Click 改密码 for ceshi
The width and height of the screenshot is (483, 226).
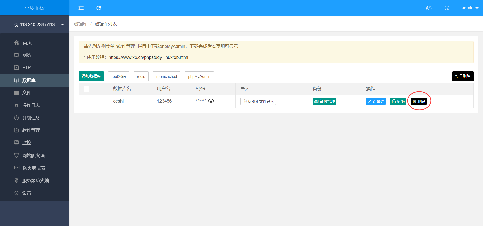[x=376, y=101]
